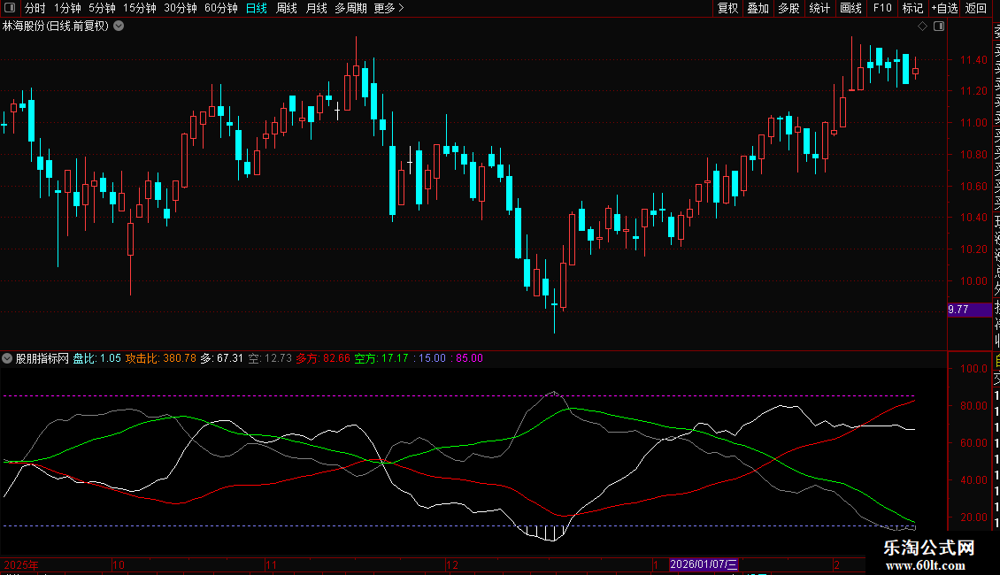Expand the 股朋指标网 indicator dropdown
This screenshot has height=575, width=1000.
7,358
